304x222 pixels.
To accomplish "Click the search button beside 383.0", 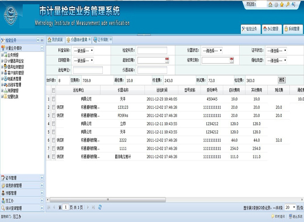I will pos(282,80).
